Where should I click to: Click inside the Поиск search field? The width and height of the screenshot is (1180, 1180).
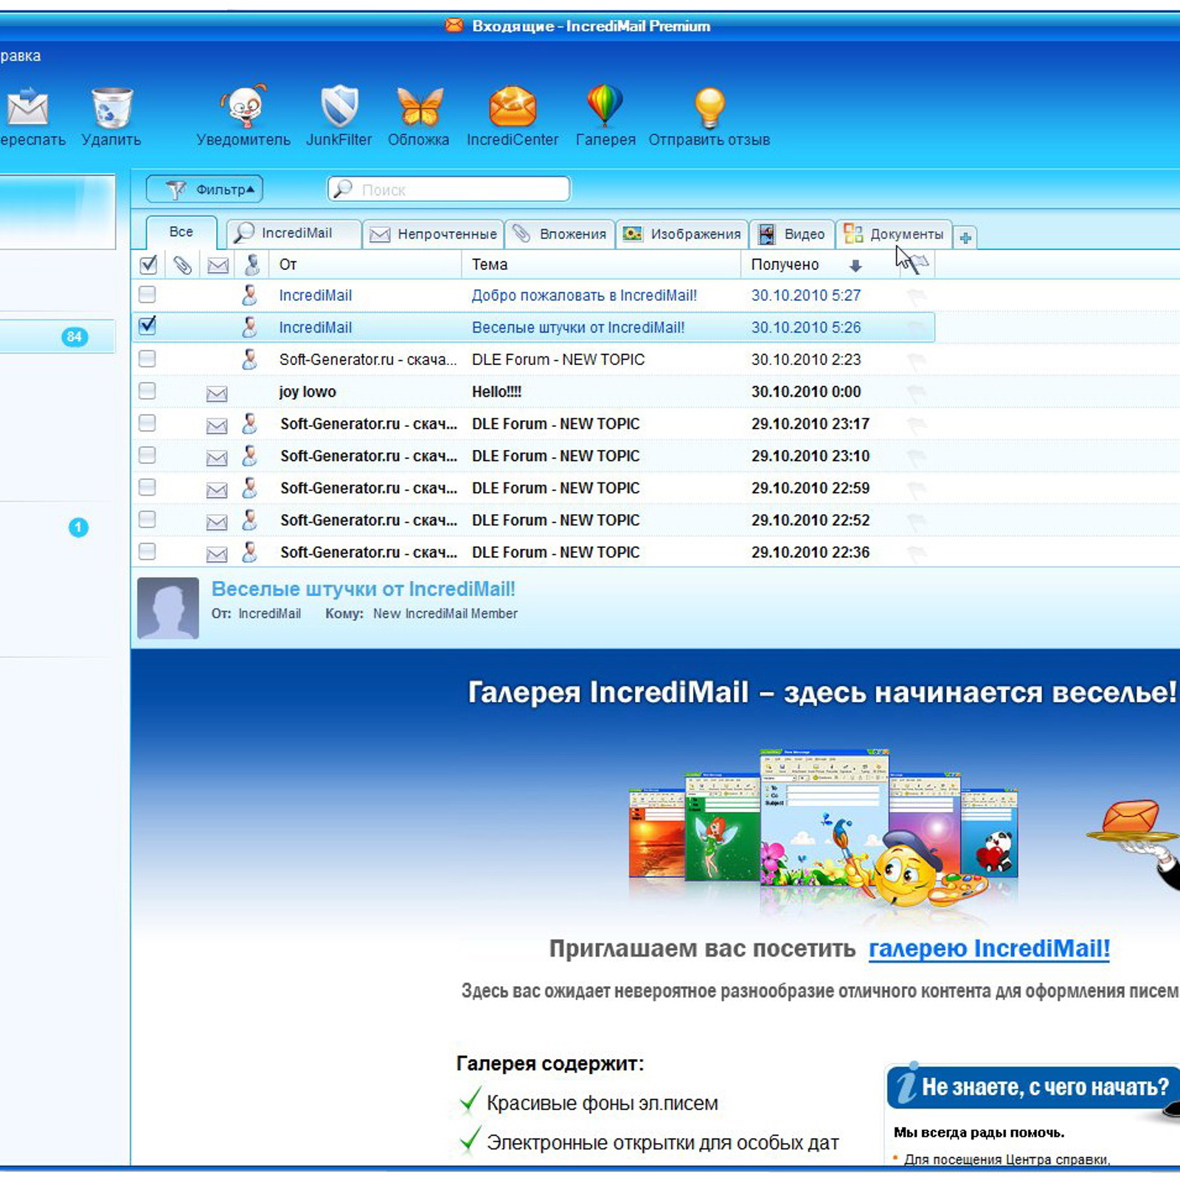tap(449, 190)
